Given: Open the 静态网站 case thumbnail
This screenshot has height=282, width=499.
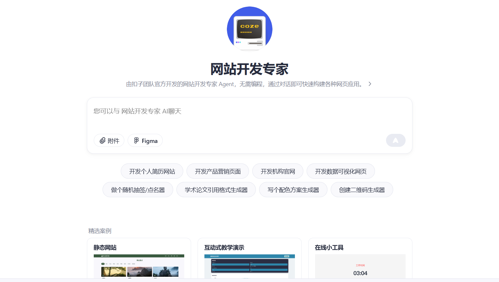Looking at the screenshot, I should pyautogui.click(x=139, y=266).
